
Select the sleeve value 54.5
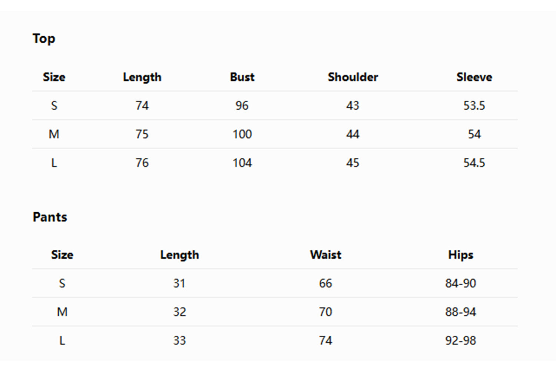click(x=474, y=163)
